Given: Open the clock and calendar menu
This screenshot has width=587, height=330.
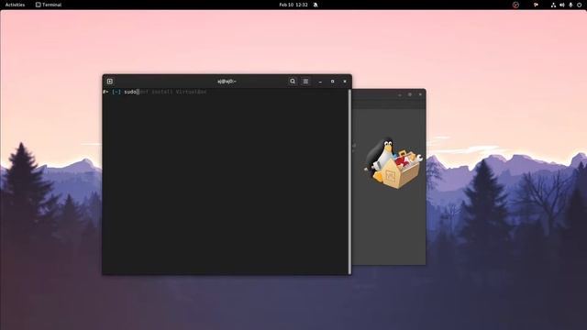Looking at the screenshot, I should [x=293, y=5].
